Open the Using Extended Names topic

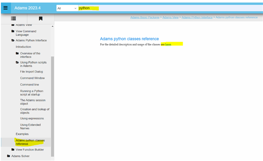click(30, 126)
